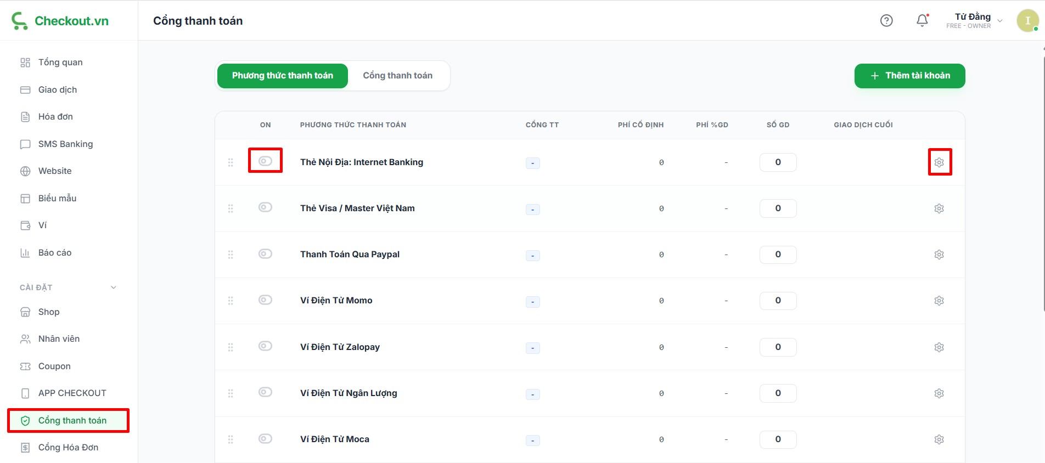The height and width of the screenshot is (463, 1045).
Task: Click the Số GD box for Ví Điện Tử Ngân Lượng
Action: 778,393
